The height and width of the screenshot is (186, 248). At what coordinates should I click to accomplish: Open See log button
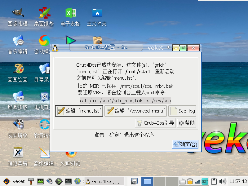(x=182, y=111)
